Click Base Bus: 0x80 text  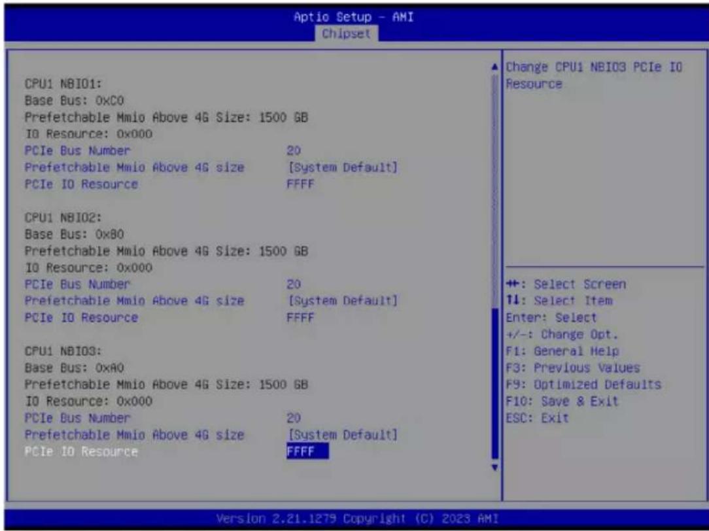74,234
